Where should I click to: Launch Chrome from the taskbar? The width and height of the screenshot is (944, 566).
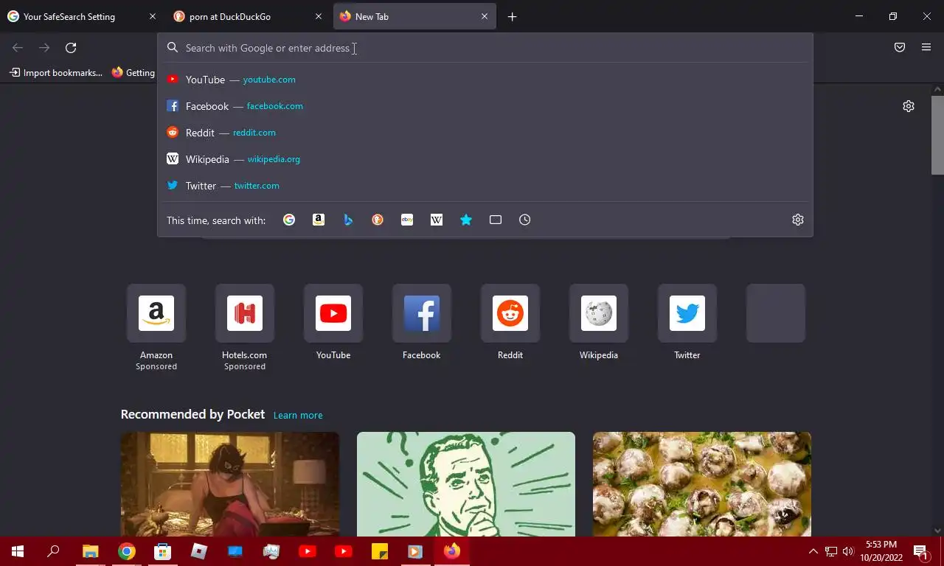point(127,551)
